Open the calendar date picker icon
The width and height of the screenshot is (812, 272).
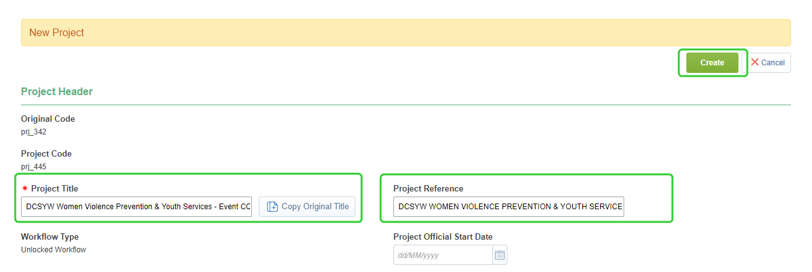pyautogui.click(x=500, y=256)
